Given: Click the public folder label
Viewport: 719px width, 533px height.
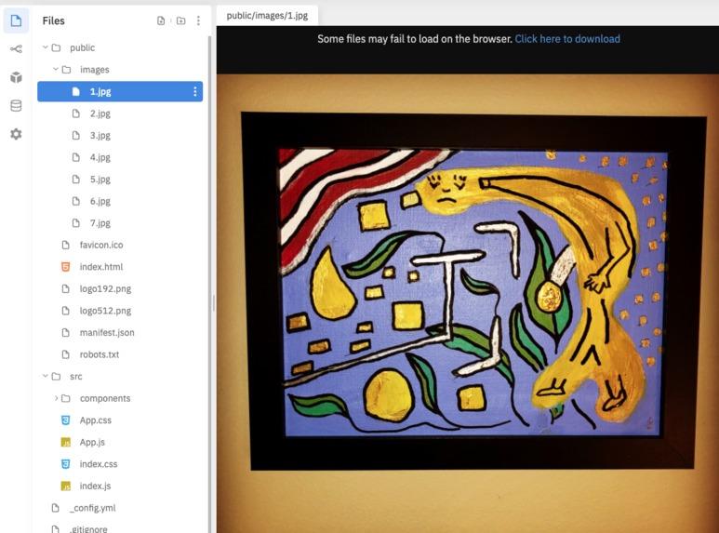Looking at the screenshot, I should pos(83,47).
